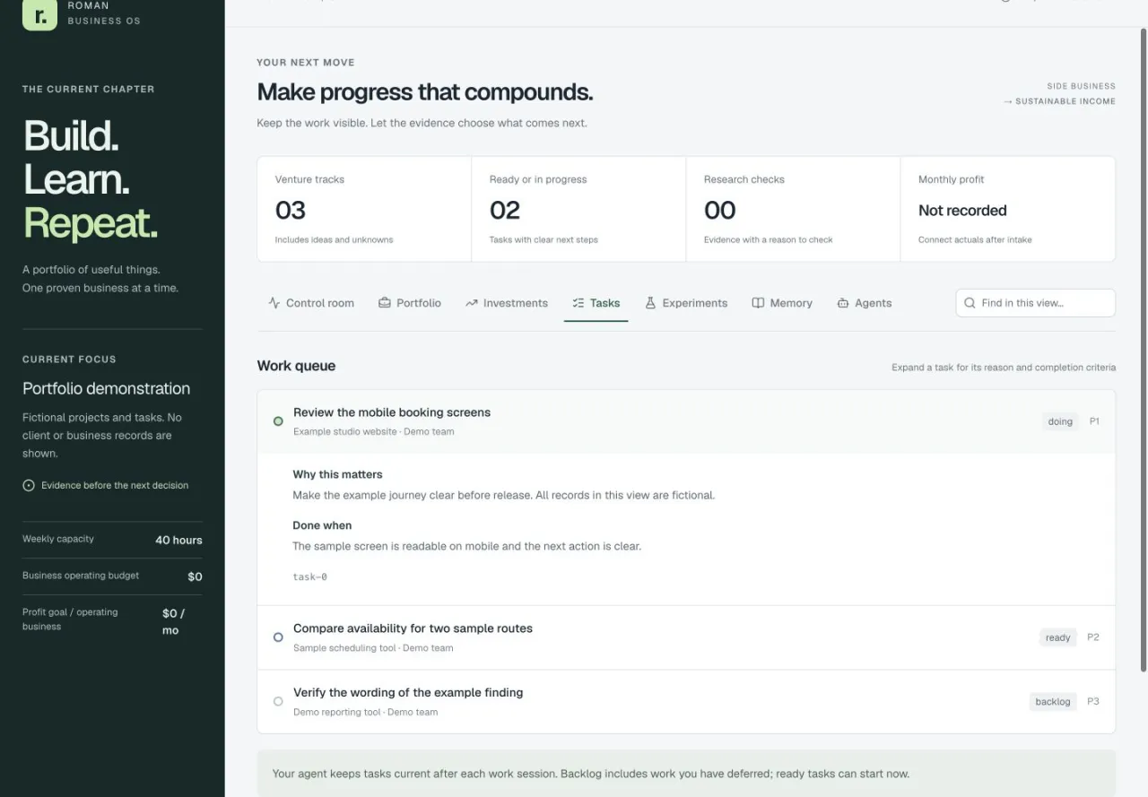Click the ready status badge
Image resolution: width=1148 pixels, height=797 pixels.
[x=1058, y=637]
